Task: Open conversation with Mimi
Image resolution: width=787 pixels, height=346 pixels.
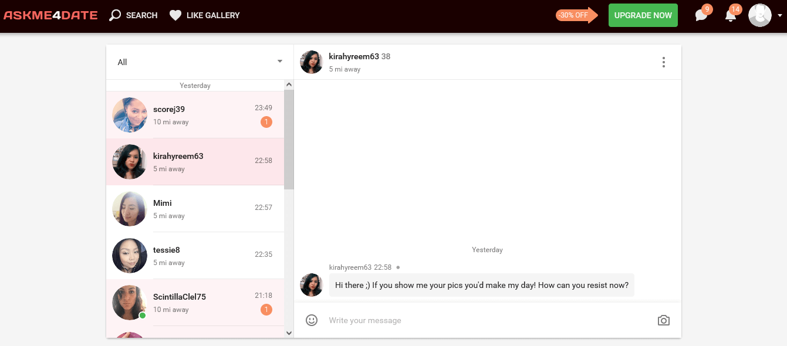Action: pos(195,209)
